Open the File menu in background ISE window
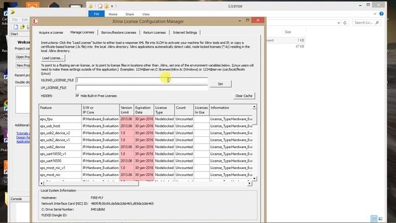Screen dimensions: 396x223 click(x=15, y=19)
